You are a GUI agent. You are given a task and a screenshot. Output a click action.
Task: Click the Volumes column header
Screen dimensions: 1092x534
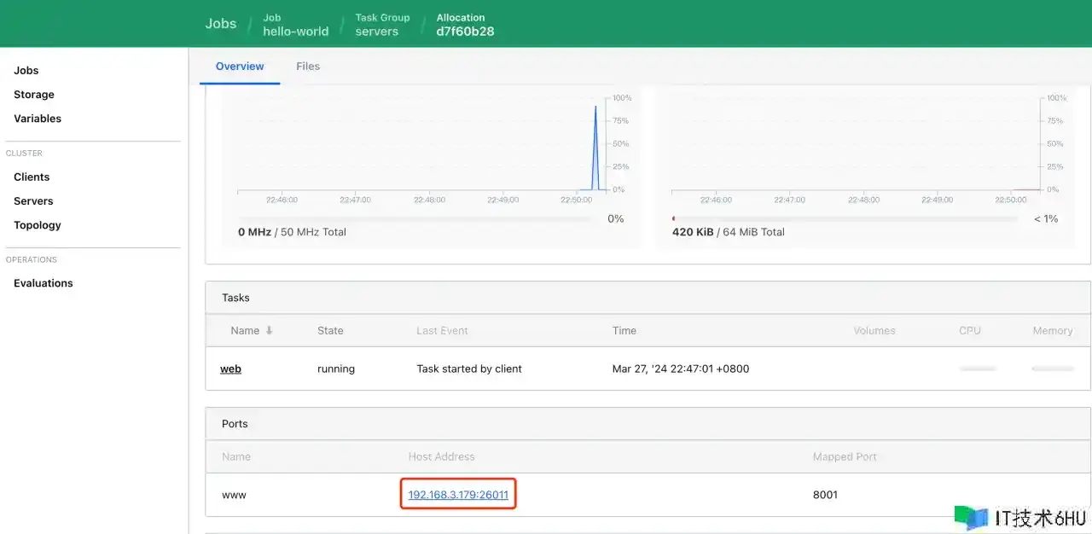[x=874, y=331]
